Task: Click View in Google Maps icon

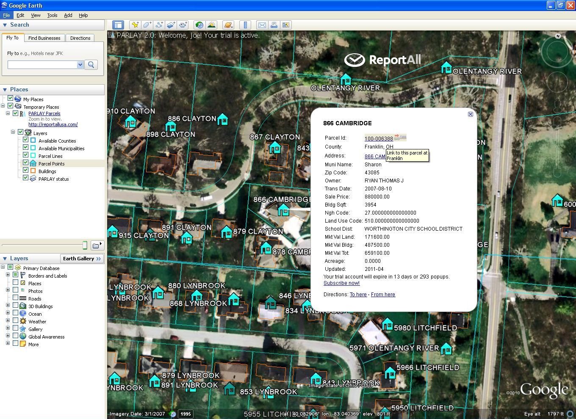Action: (286, 25)
